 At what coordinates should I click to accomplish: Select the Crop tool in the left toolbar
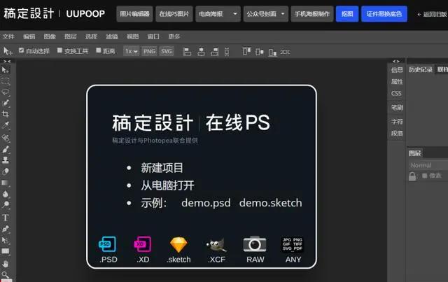pos(6,114)
